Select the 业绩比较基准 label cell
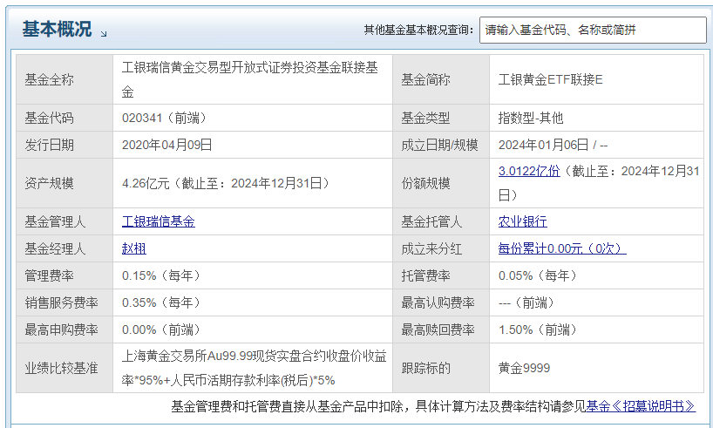Image resolution: width=713 pixels, height=428 pixels. tap(65, 368)
